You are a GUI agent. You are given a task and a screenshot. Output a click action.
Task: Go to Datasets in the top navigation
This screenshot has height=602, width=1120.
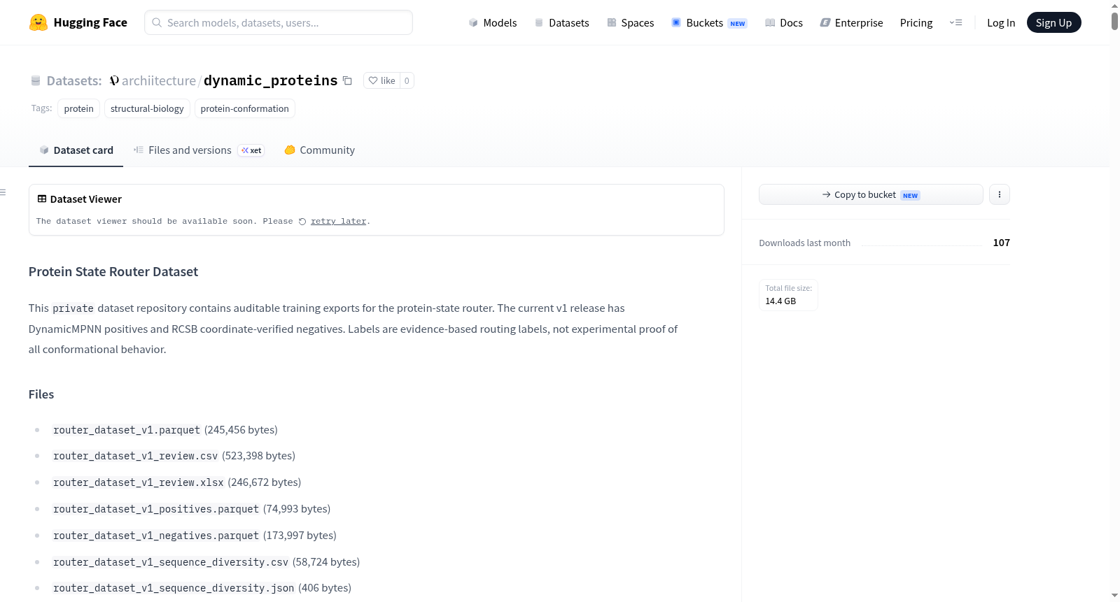tap(561, 22)
